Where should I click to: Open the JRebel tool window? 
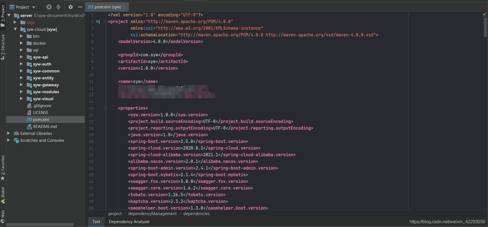pyautogui.click(x=3, y=195)
